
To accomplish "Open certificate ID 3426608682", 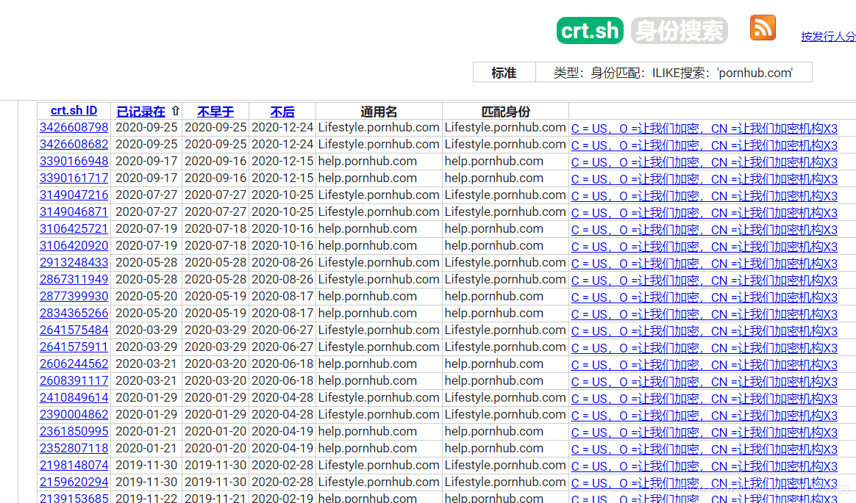I will click(x=74, y=145).
